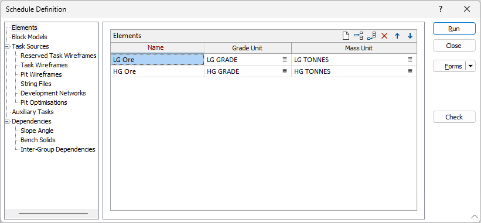Open Slope Angle page

pyautogui.click(x=37, y=131)
